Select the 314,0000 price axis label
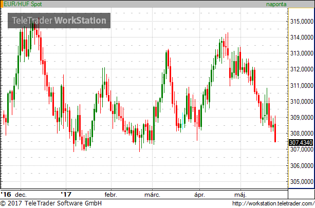The height and width of the screenshot is (208, 315). [x=302, y=37]
